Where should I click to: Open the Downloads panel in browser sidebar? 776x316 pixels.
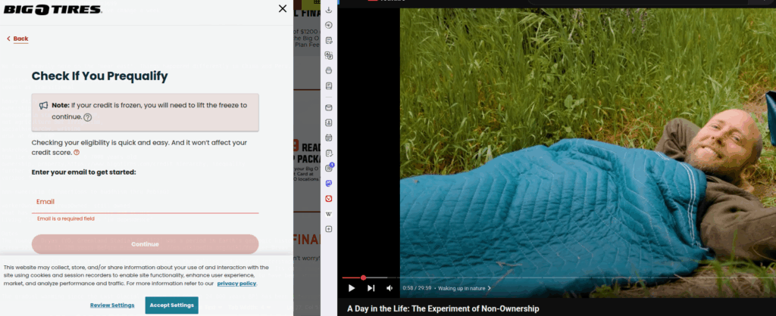click(x=329, y=10)
